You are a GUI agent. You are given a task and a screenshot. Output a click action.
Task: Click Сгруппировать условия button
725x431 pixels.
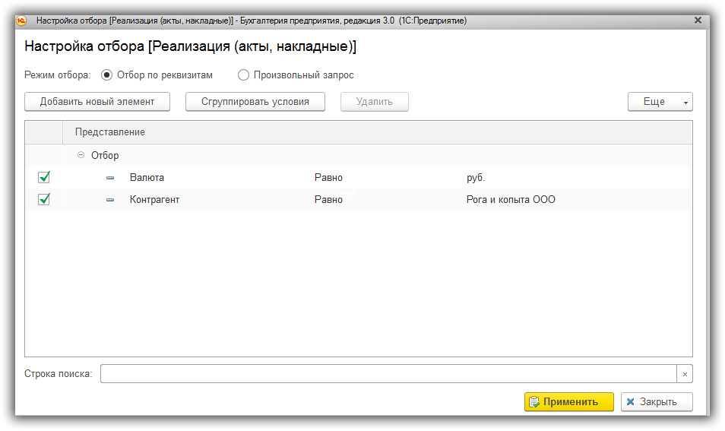pos(255,102)
